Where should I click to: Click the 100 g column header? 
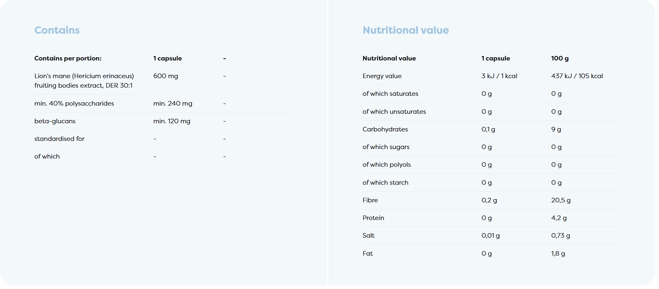coord(560,59)
